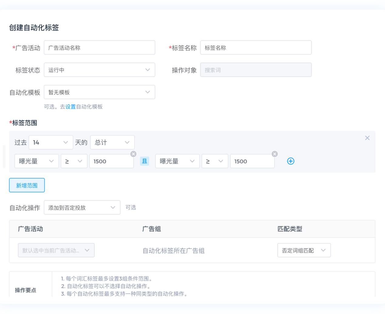Open the 总计 aggregation dropdown
The width and height of the screenshot is (385, 314).
(112, 142)
